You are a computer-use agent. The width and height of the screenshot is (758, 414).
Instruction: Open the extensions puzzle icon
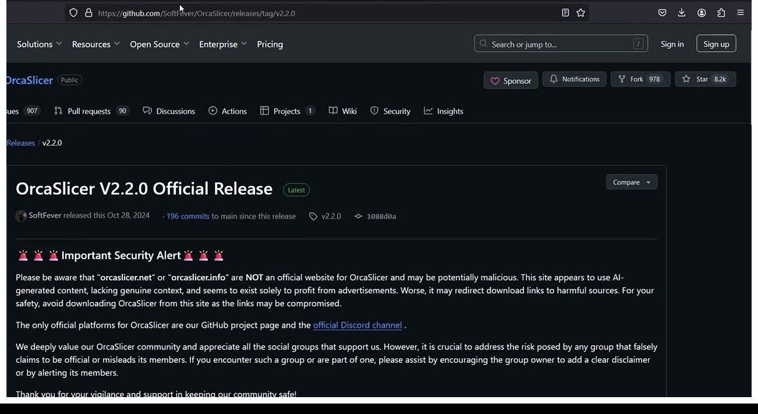(x=721, y=13)
